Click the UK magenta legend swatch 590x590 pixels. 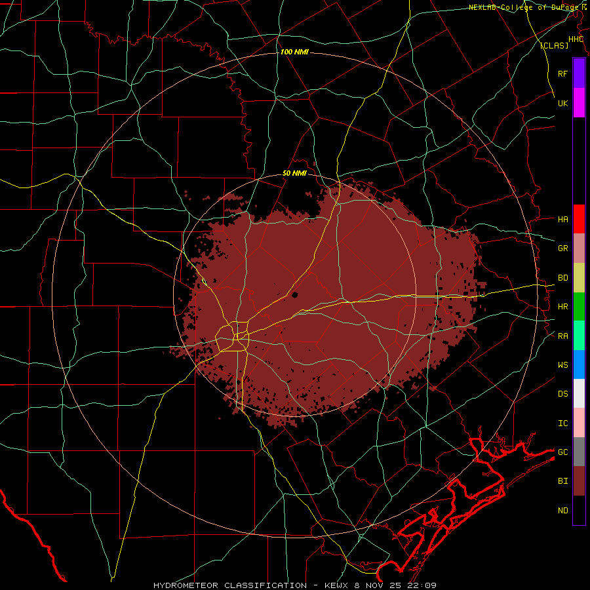pyautogui.click(x=579, y=103)
